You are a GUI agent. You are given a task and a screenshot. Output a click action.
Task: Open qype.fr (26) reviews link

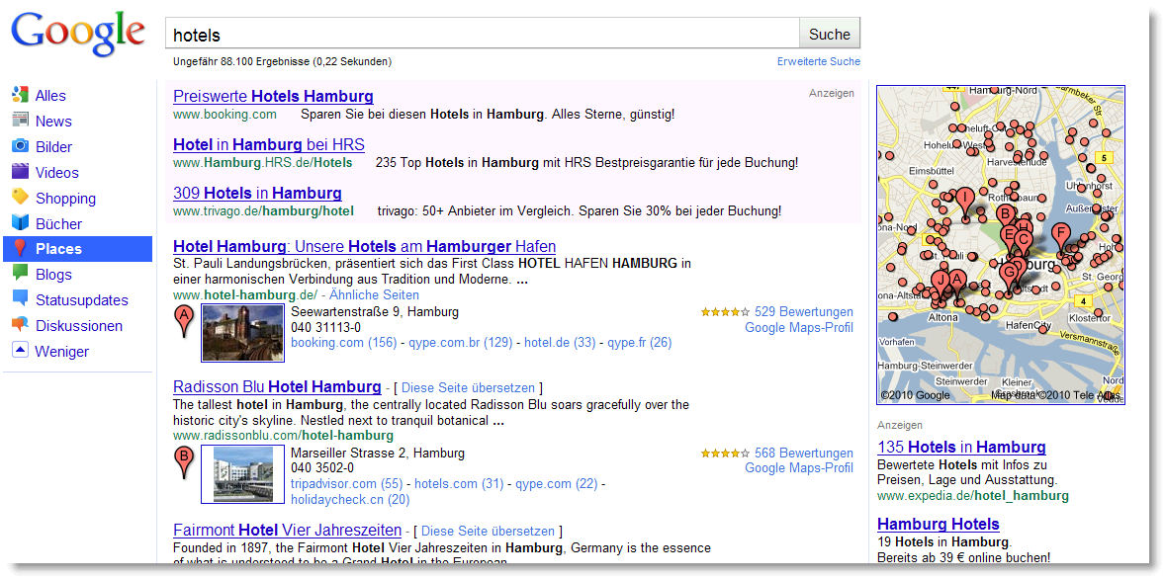point(640,342)
